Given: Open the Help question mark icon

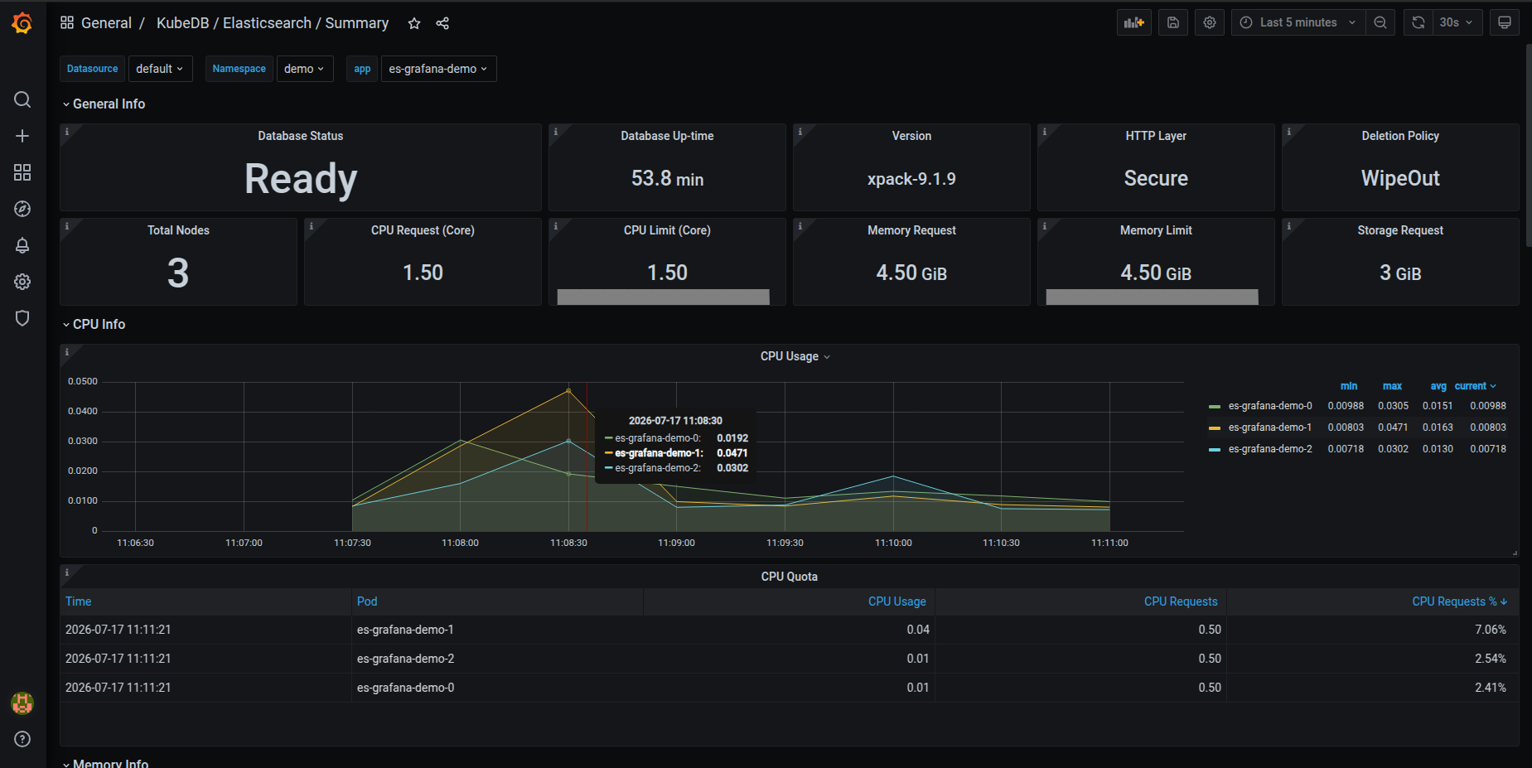Looking at the screenshot, I should point(22,739).
